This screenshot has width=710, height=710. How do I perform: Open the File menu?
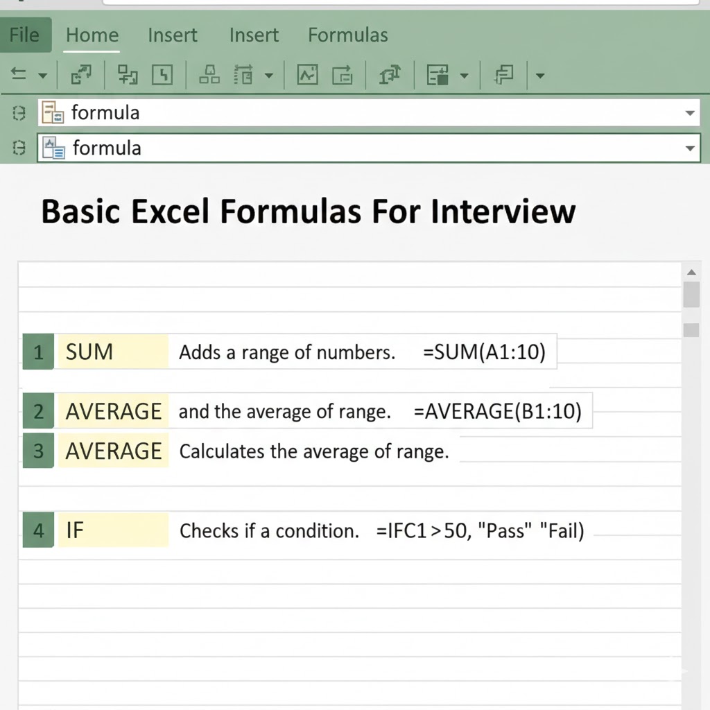pos(24,35)
